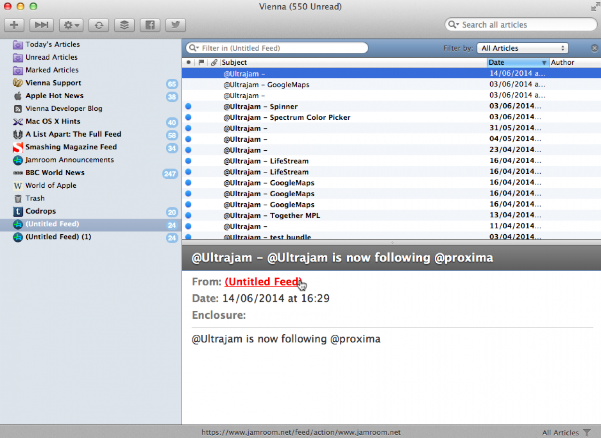Sort articles by the Author column
Image resolution: width=601 pixels, height=438 pixels.
[x=575, y=62]
